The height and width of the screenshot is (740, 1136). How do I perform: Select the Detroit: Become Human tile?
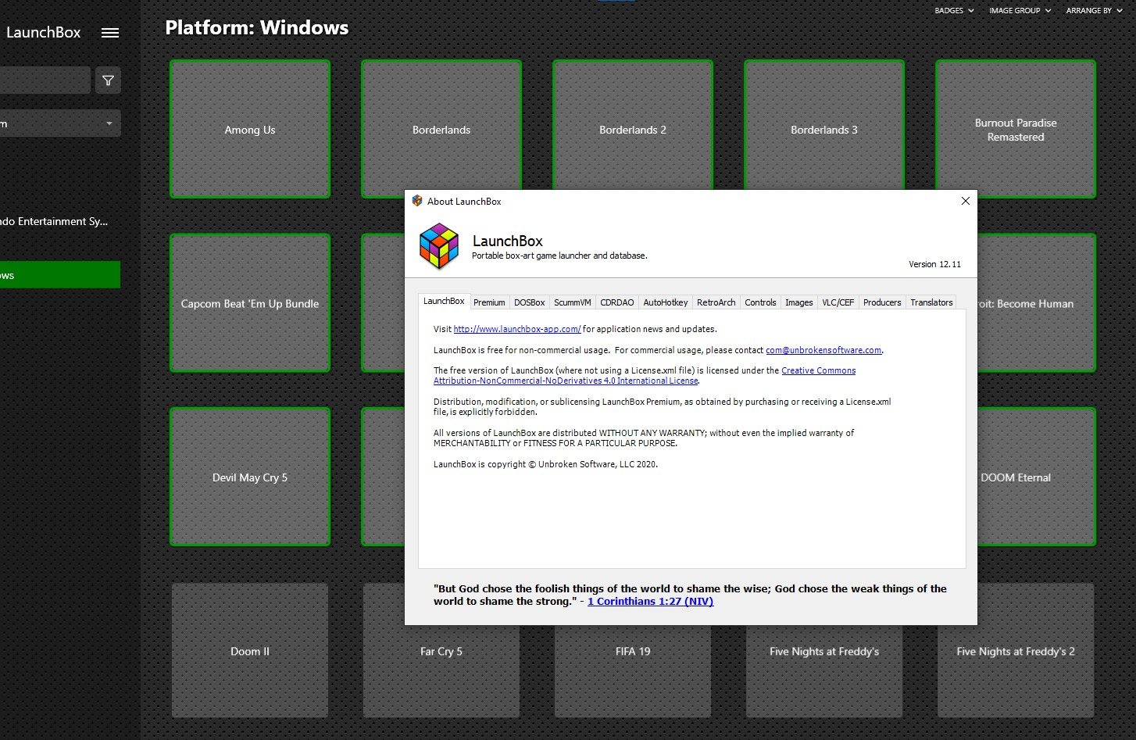point(1036,303)
